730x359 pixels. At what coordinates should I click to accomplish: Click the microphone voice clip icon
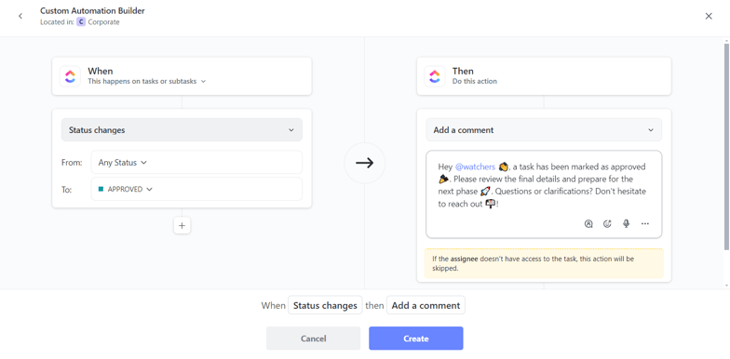point(626,223)
